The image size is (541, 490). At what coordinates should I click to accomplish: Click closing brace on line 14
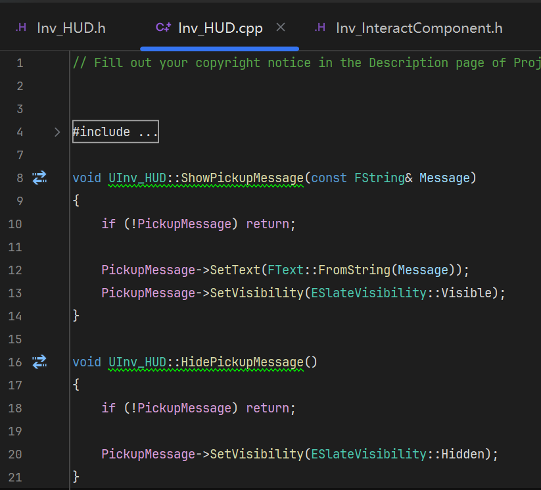coord(76,316)
